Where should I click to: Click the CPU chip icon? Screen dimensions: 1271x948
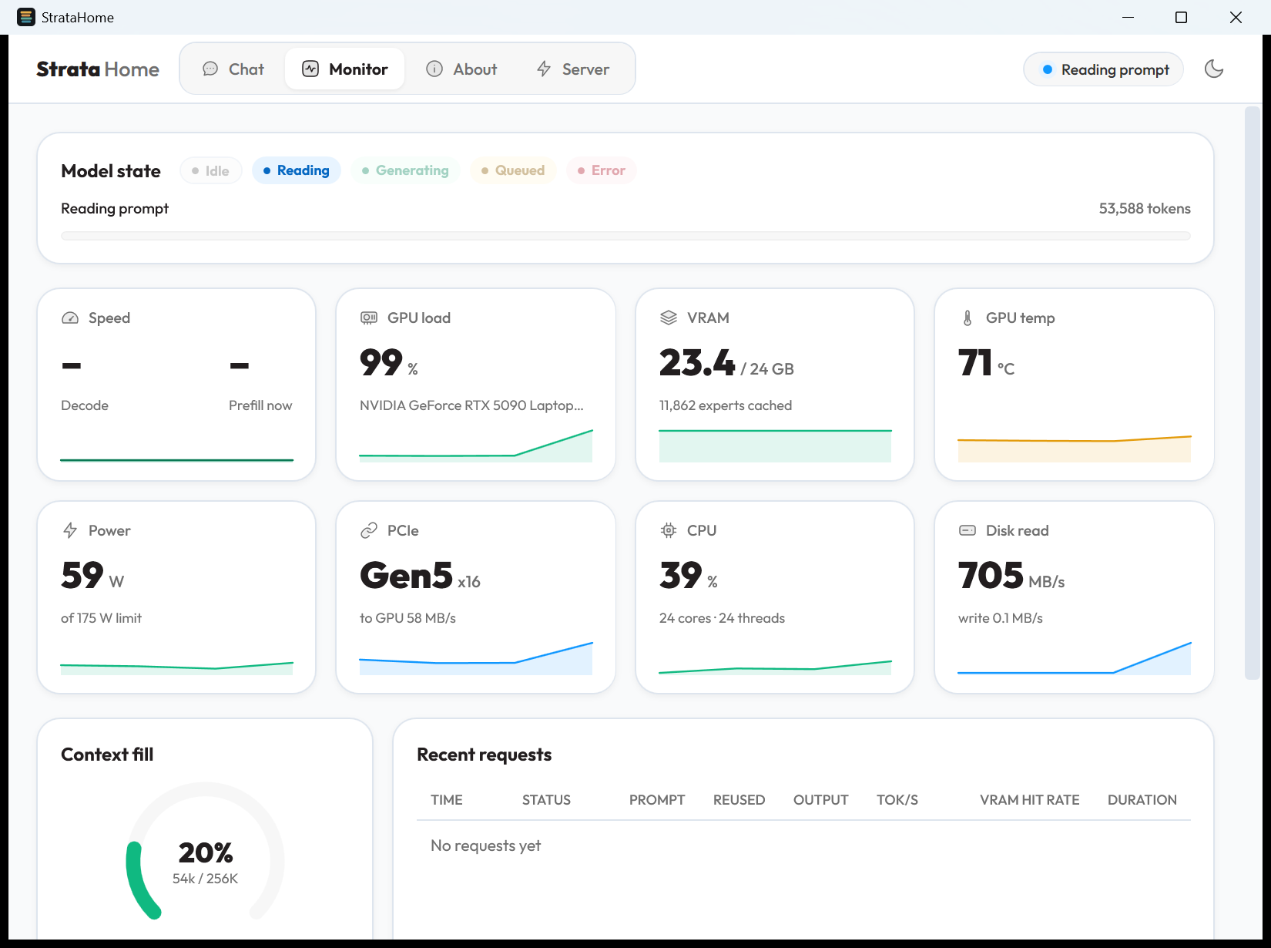[x=669, y=531]
